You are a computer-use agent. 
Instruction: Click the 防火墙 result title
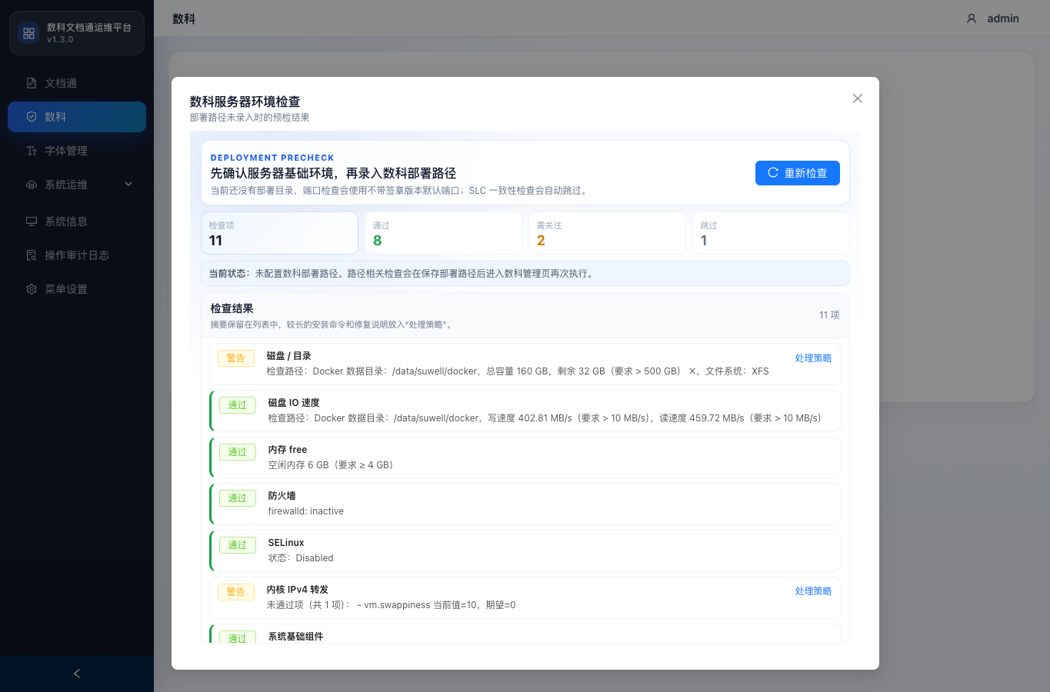(x=282, y=496)
